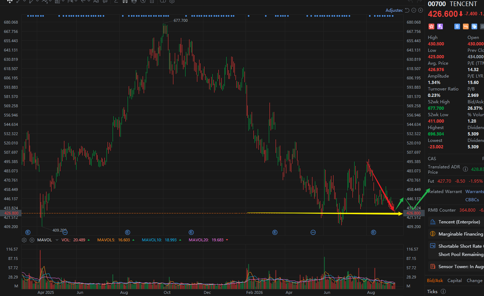Click the CAS row

(455, 158)
